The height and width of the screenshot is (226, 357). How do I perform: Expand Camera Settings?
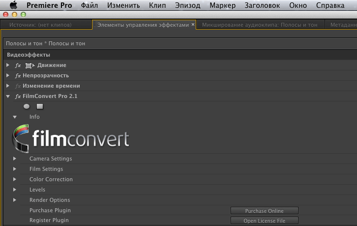point(15,159)
